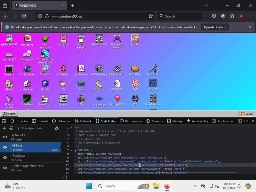
Task: Pick an element from the page
Action: (4, 121)
